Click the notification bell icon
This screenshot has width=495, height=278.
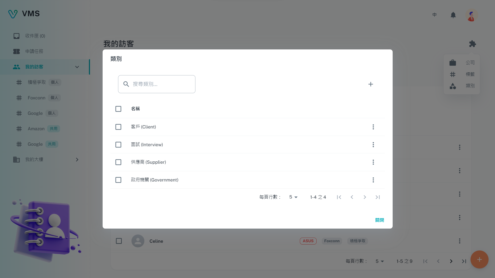pos(453,15)
